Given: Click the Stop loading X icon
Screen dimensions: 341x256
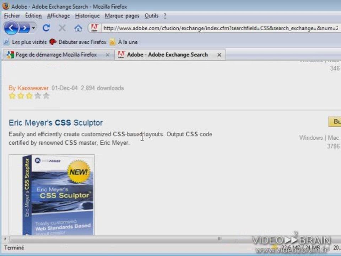Looking at the screenshot, I should click(x=62, y=28).
